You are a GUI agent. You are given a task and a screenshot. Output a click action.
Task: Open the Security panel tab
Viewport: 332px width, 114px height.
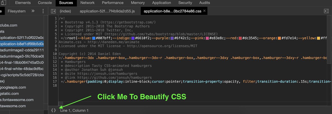tap(185, 3)
